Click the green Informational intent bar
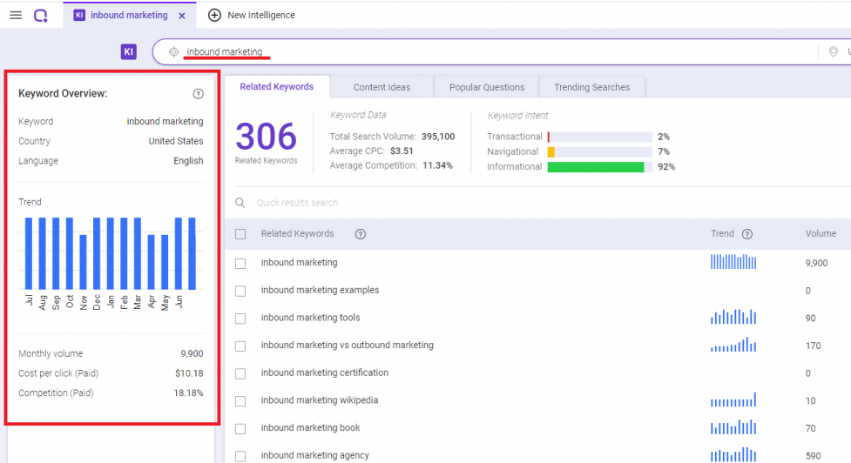Image resolution: width=851 pixels, height=463 pixels. [596, 167]
